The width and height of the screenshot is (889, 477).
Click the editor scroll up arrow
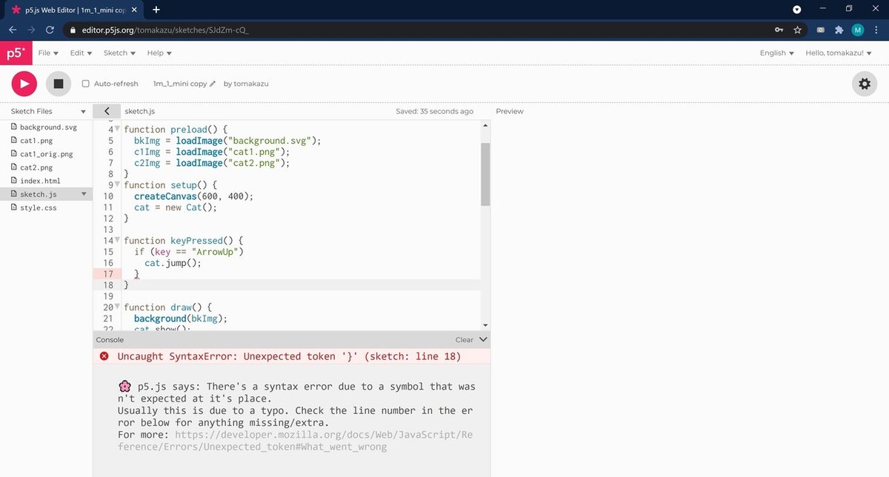[x=485, y=126]
